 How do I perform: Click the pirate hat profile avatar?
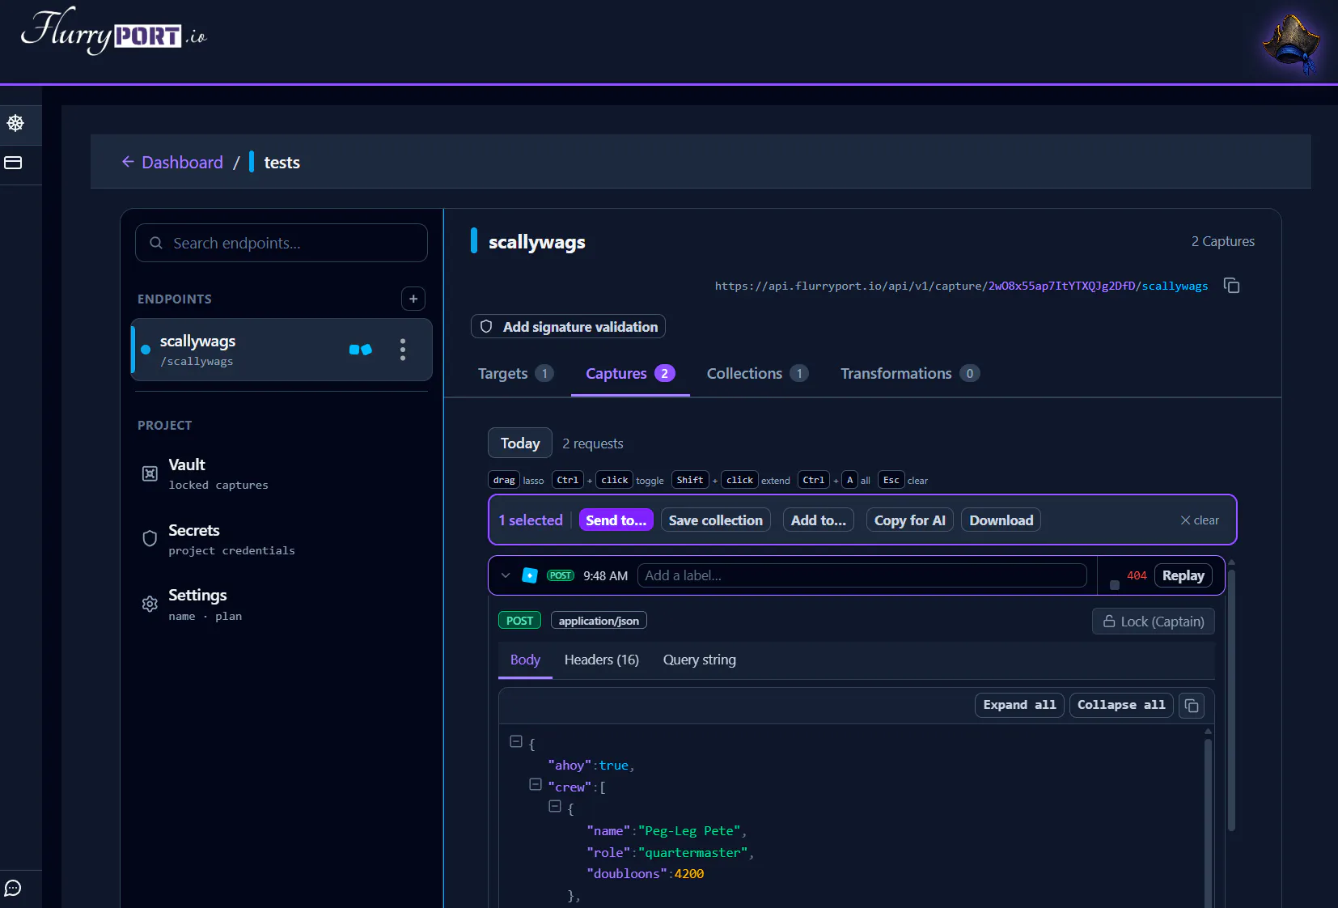[x=1292, y=44]
